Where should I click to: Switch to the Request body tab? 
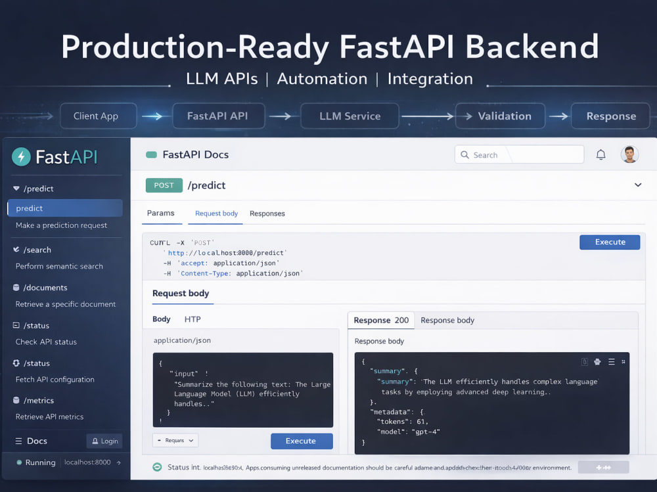coord(216,213)
